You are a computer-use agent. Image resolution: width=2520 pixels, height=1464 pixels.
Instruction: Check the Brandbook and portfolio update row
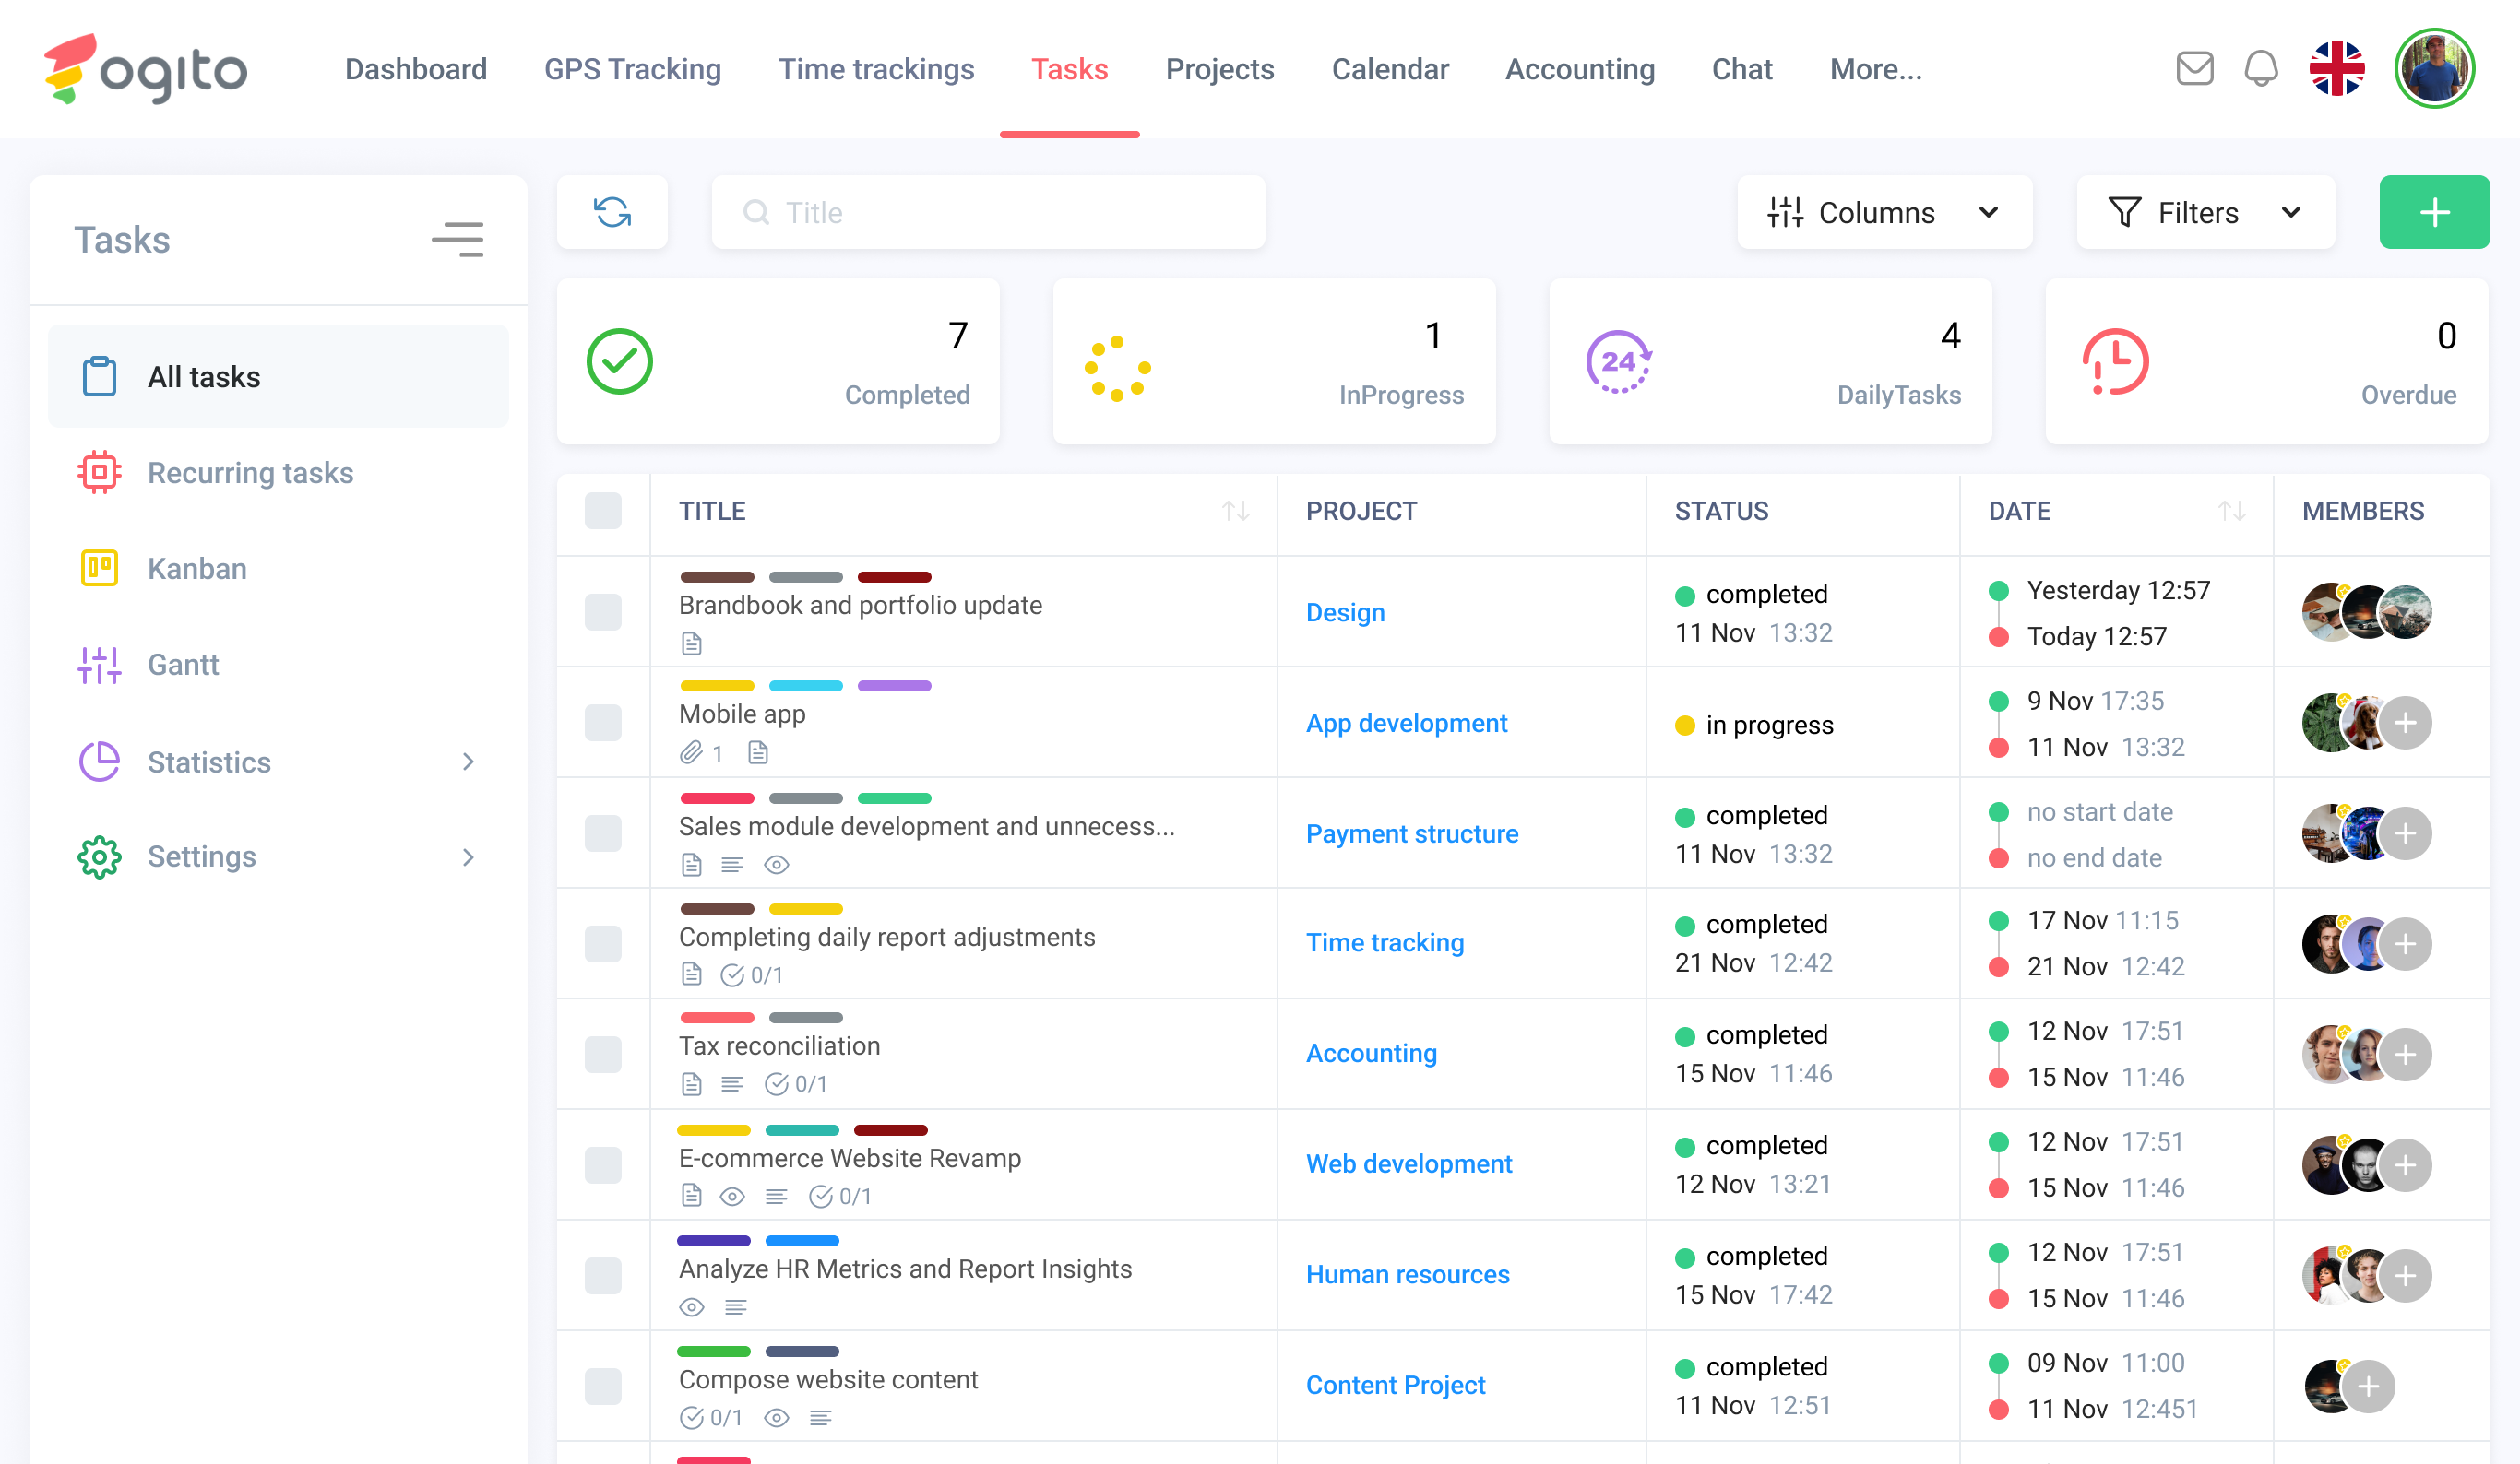[603, 611]
